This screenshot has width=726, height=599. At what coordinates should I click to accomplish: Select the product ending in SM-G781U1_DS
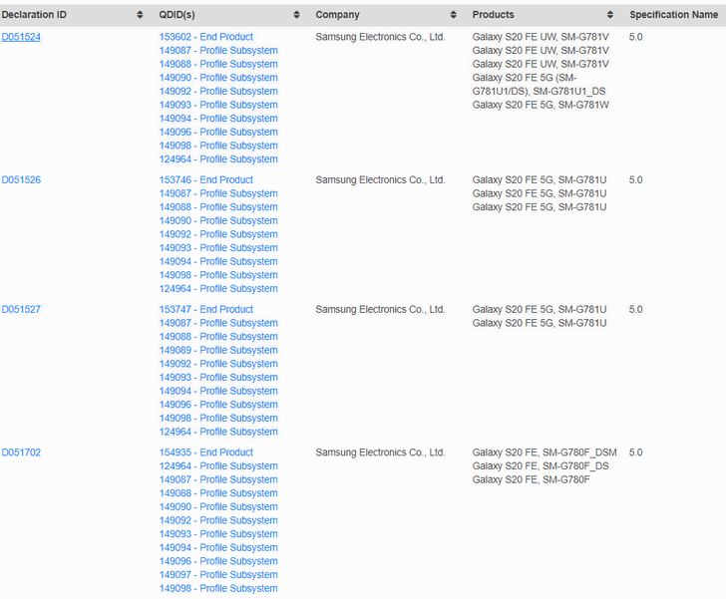click(x=539, y=85)
